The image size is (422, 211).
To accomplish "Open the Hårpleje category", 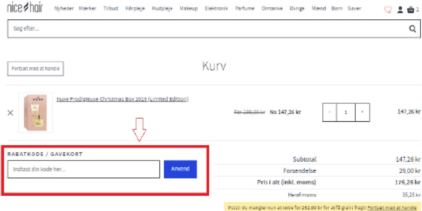I will pyautogui.click(x=135, y=9).
